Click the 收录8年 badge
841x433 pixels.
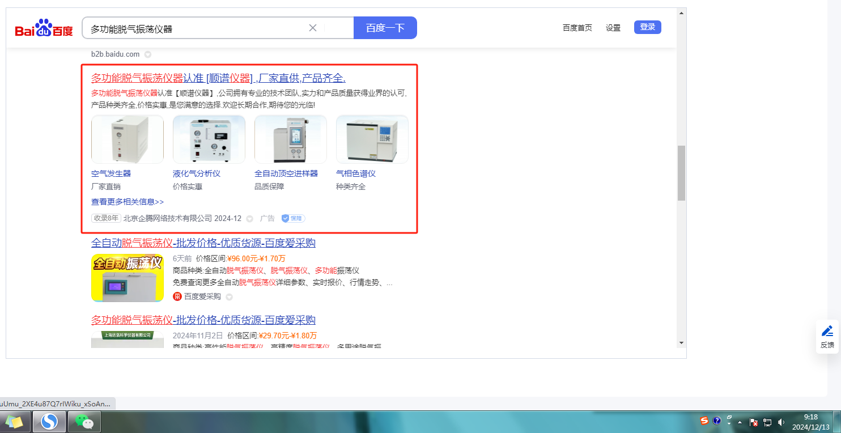(107, 218)
